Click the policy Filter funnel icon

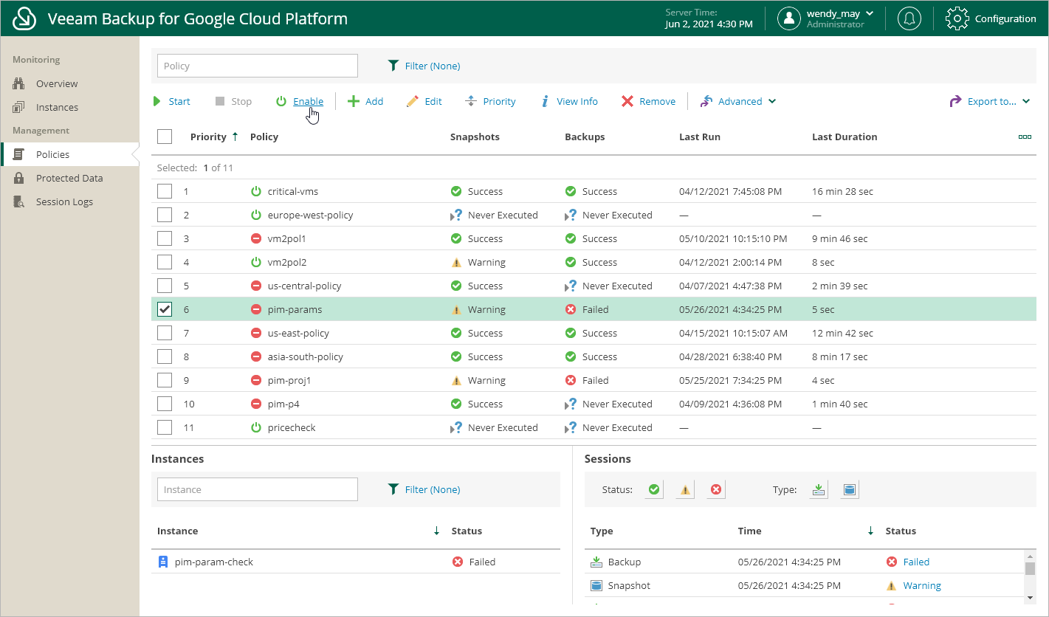click(393, 66)
